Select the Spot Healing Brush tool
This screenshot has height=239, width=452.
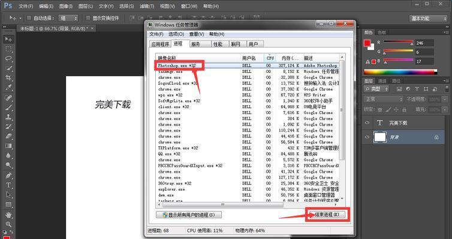8,98
